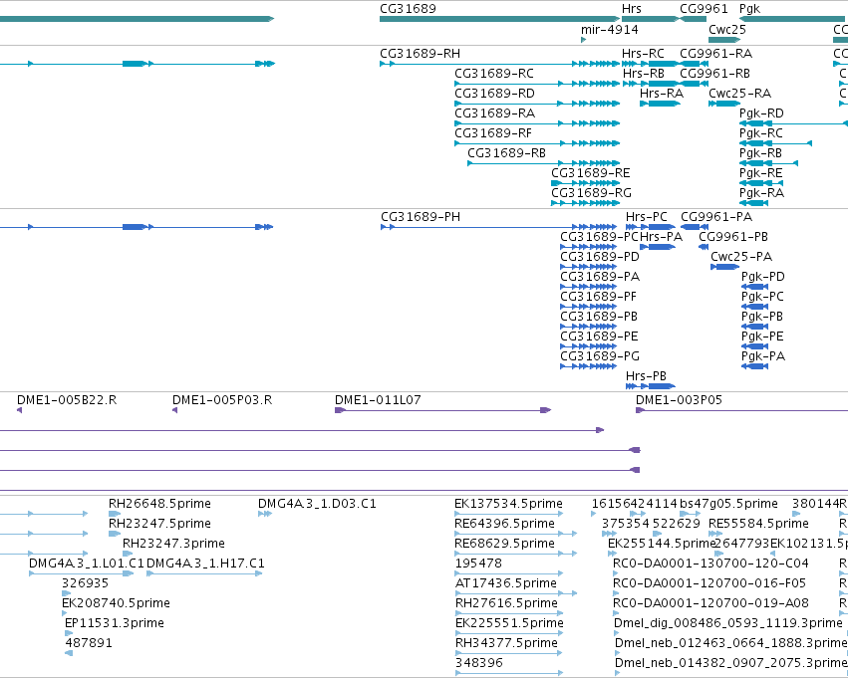The width and height of the screenshot is (848, 678).
Task: Select the Pgk-PD protein feature
Action: point(755,287)
